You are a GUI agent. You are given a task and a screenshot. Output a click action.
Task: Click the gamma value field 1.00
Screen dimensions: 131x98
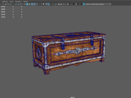(80, 4)
